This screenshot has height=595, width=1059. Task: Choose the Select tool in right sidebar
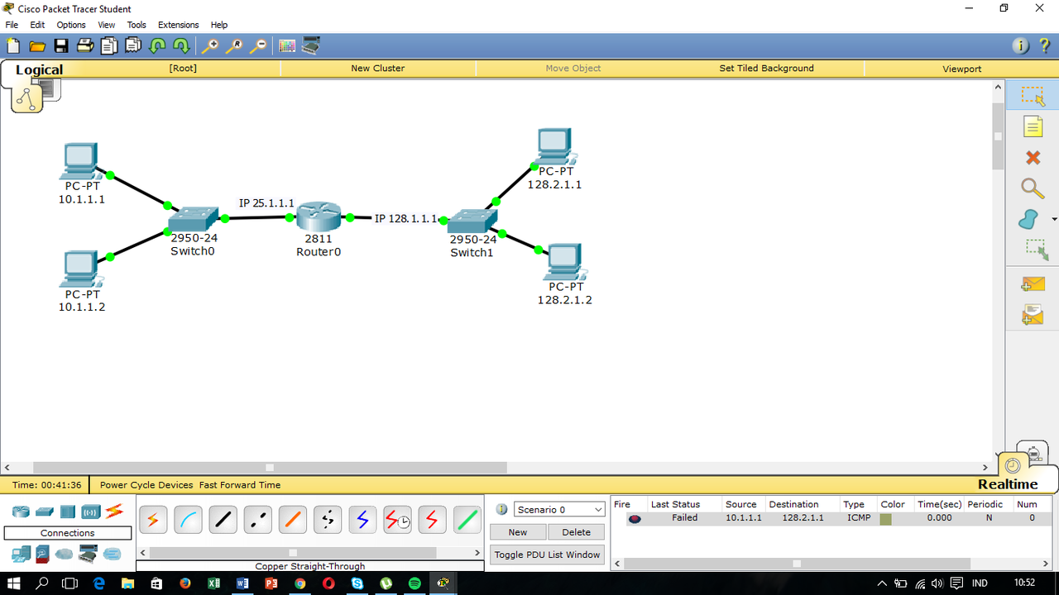[x=1033, y=95]
